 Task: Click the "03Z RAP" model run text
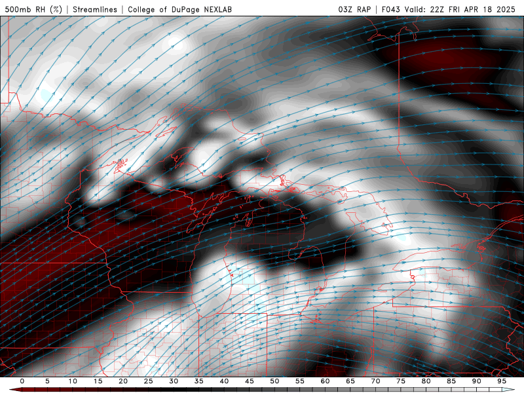(x=354, y=9)
